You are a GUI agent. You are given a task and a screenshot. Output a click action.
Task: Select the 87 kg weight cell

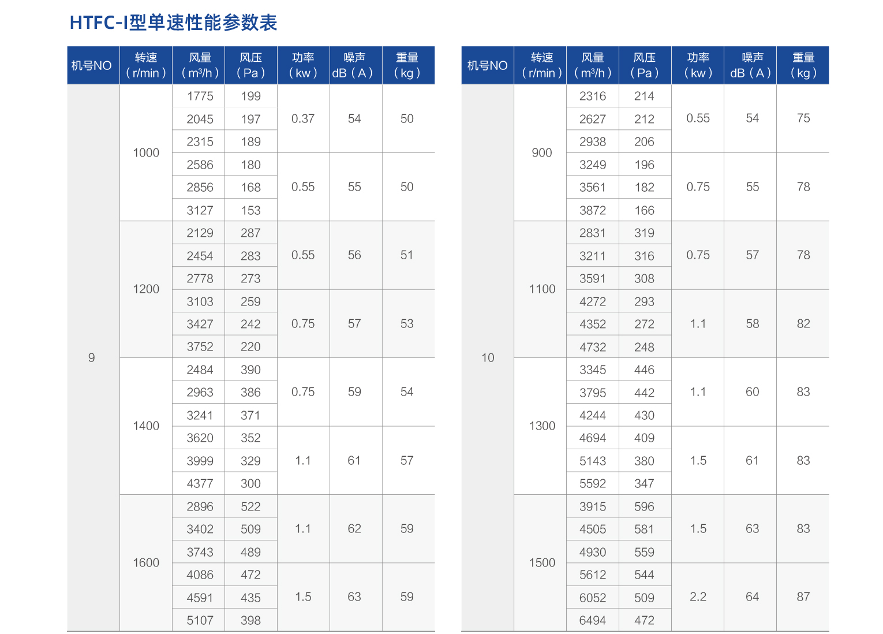[803, 596]
